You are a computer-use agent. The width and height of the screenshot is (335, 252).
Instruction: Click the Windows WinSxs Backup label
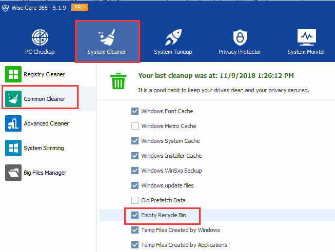[171, 171]
